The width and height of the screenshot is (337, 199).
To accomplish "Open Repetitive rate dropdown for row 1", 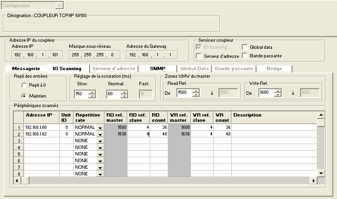I will (x=100, y=128).
